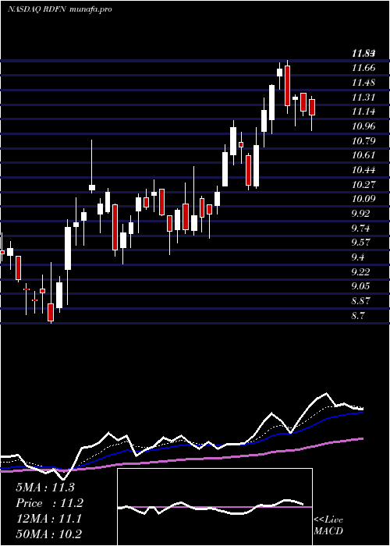This screenshot has width=390, height=546.
Task: Select the 11.66 price axis label
Action: pos(363,68)
